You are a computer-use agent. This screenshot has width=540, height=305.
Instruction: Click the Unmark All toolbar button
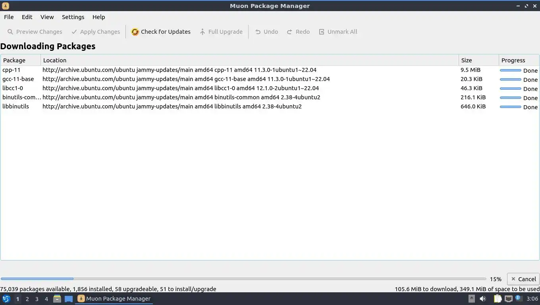338,32
